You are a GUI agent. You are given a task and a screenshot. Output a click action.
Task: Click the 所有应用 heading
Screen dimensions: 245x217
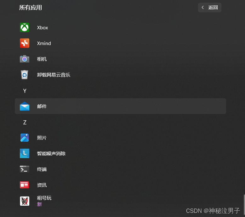[x=31, y=8]
